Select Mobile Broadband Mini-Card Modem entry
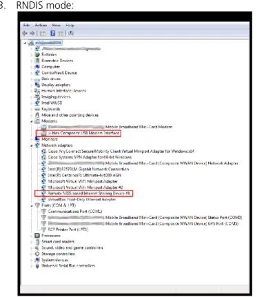Viewport: 264px width, 297px height. (110, 127)
